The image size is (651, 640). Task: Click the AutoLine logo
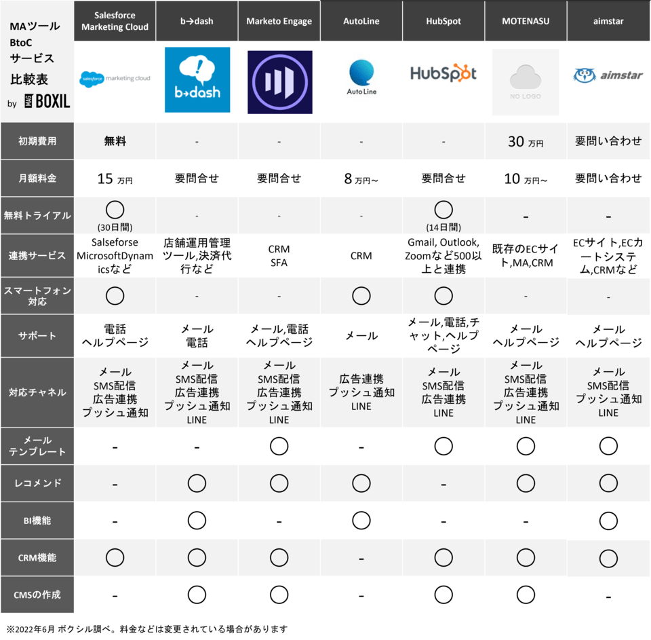pyautogui.click(x=361, y=75)
